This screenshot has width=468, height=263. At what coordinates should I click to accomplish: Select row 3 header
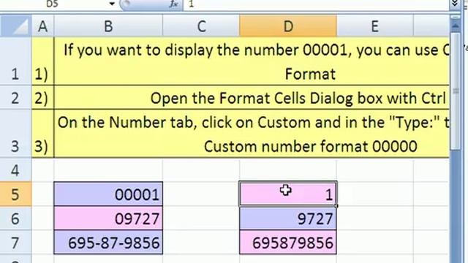[x=15, y=134]
